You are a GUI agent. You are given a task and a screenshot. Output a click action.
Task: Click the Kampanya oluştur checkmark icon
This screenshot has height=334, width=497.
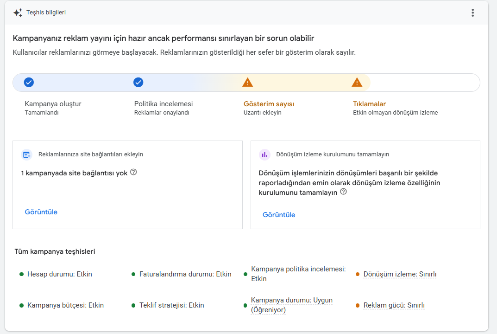click(29, 83)
